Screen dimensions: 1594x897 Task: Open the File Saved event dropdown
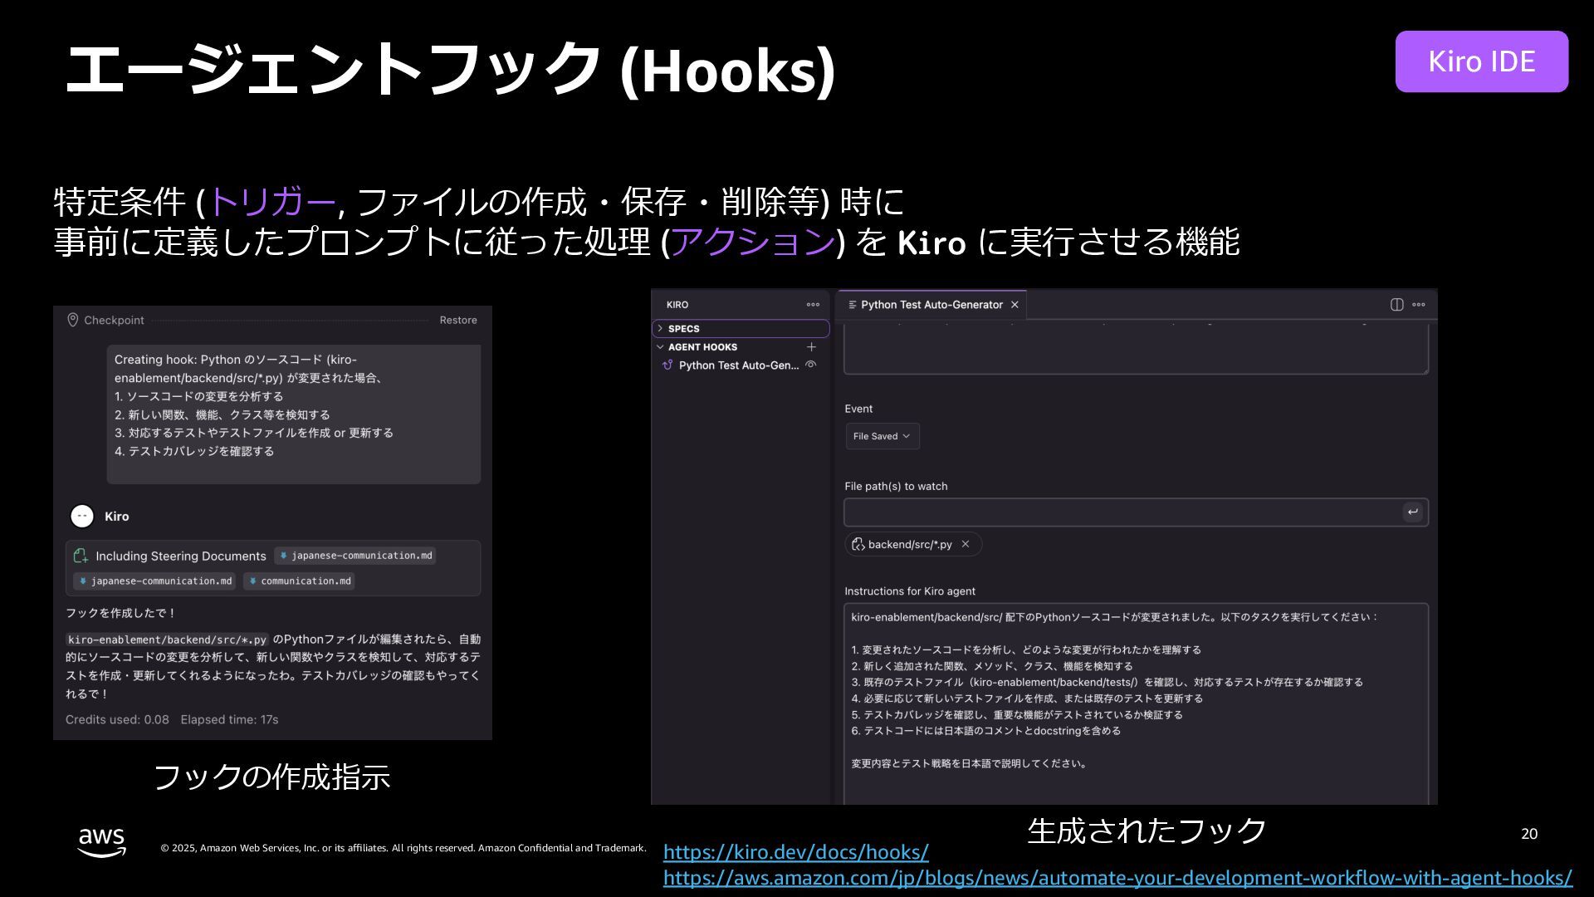[x=882, y=436]
